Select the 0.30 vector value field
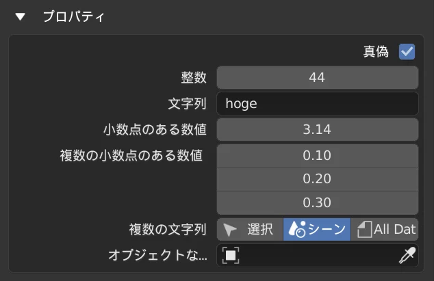Screen dimensions: 434x281 click(317, 202)
